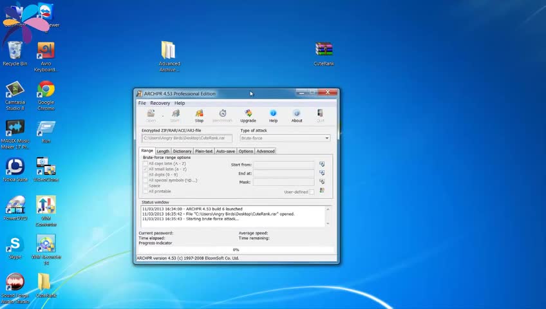Switch to the Range tab
The image size is (546, 309).
(147, 151)
